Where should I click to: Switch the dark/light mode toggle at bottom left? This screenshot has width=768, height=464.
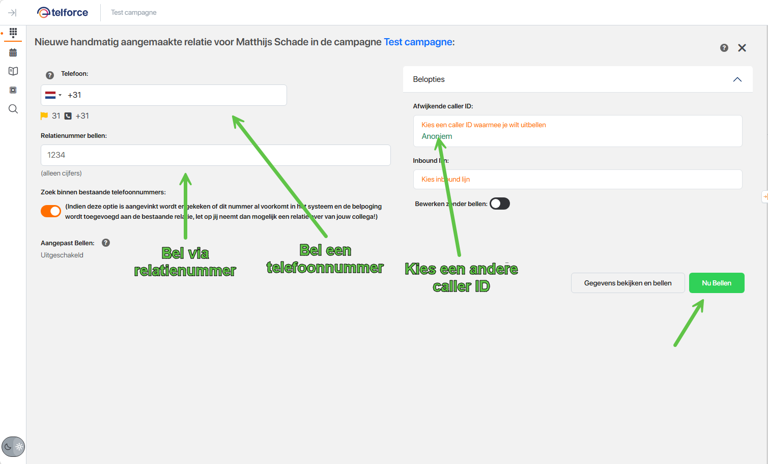[x=13, y=446]
